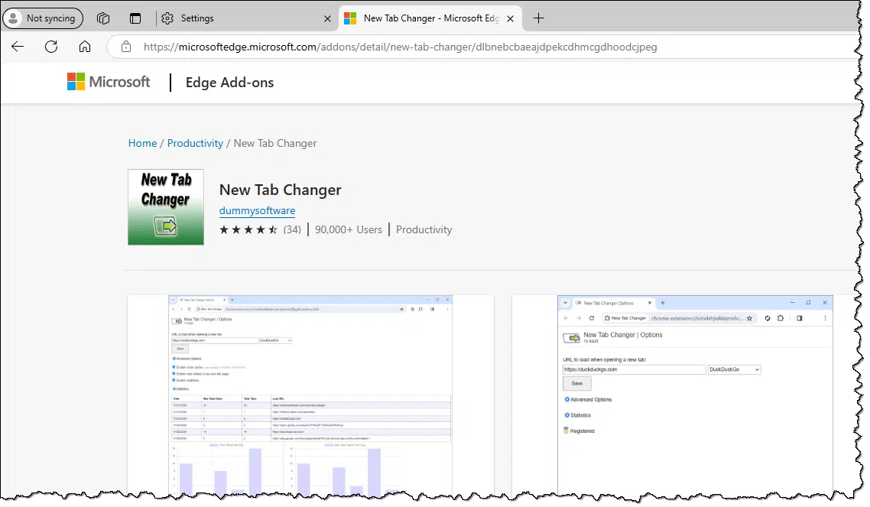Select the New Tab Changer browser tab
The image size is (870, 507).
coord(431,18)
